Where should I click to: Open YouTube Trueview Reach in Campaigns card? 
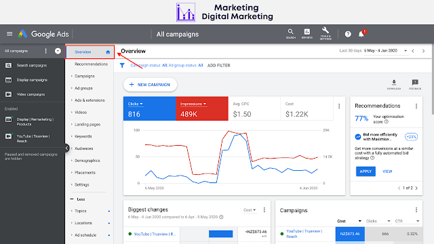304,234
